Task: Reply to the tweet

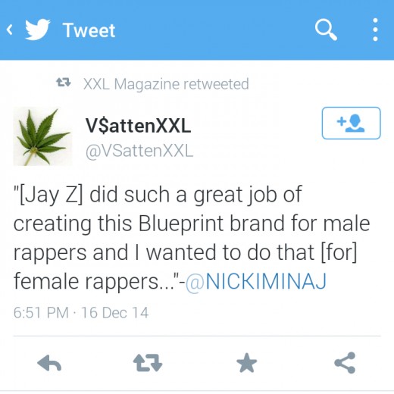Action: [49, 363]
